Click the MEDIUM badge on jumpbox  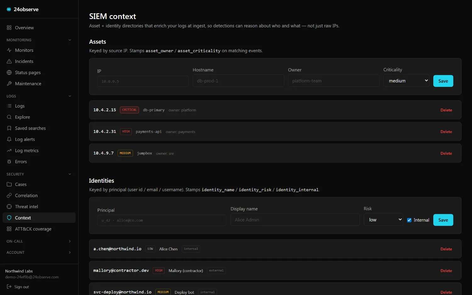125,153
